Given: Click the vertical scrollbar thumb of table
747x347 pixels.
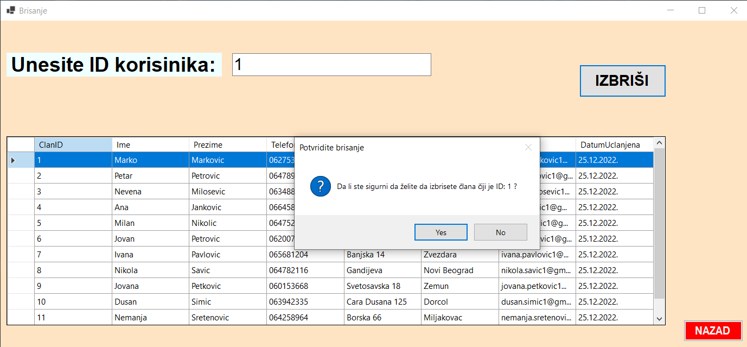Looking at the screenshot, I should click(659, 223).
